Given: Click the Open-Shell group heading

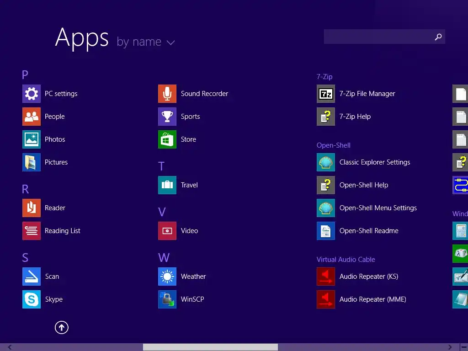Looking at the screenshot, I should [333, 145].
